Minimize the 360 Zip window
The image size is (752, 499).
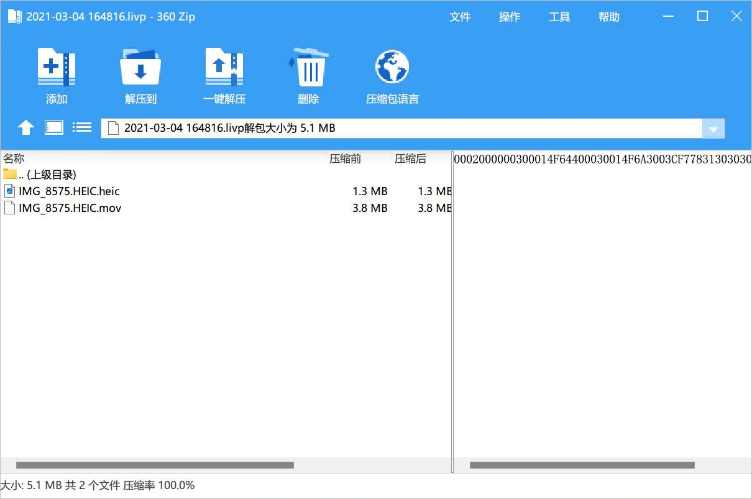669,17
